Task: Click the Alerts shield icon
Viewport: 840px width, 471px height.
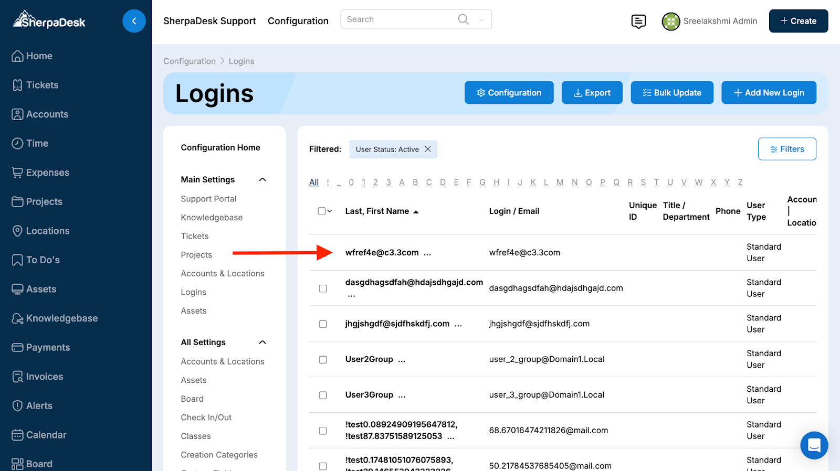Action: point(17,406)
